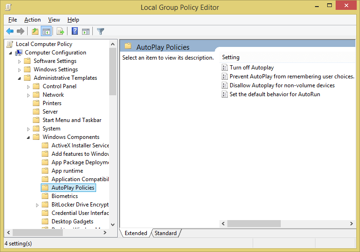360x252 pixels.
Task: Click the policy icon beside Turn off Autoplay
Action: point(225,68)
